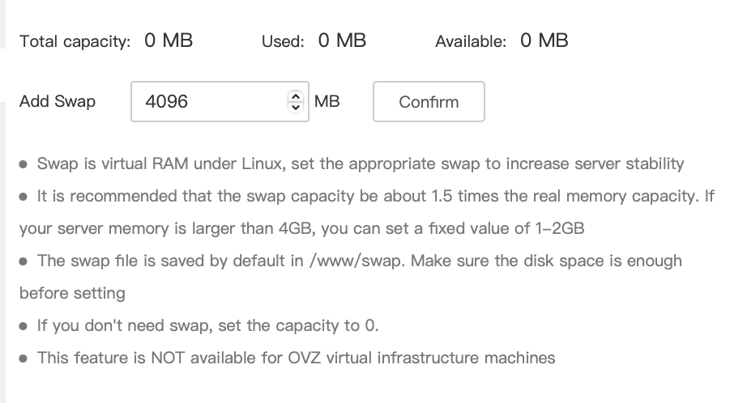
Task: Decrease swap size with the down stepper arrow
Action: click(295, 108)
